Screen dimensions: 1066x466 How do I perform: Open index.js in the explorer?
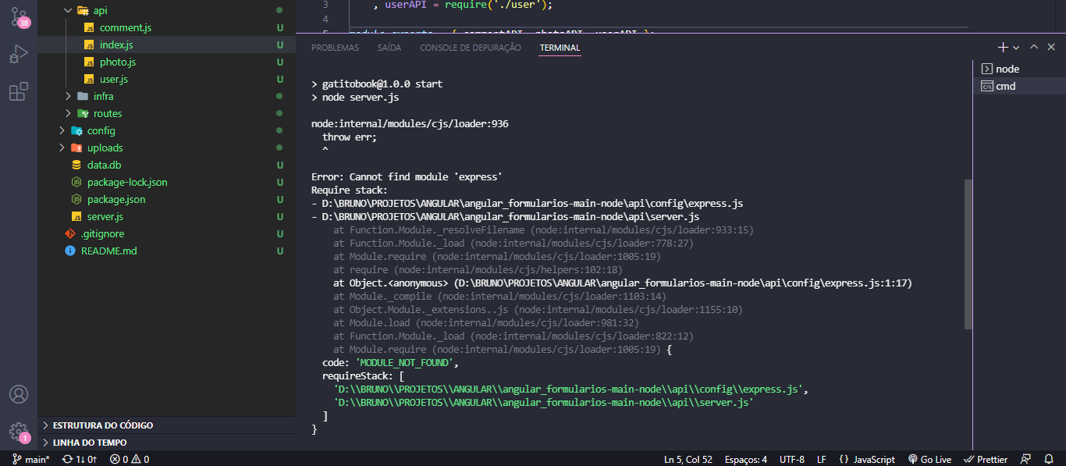click(166, 44)
